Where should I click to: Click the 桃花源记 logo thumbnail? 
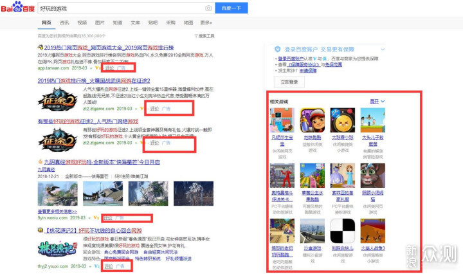[58, 249]
